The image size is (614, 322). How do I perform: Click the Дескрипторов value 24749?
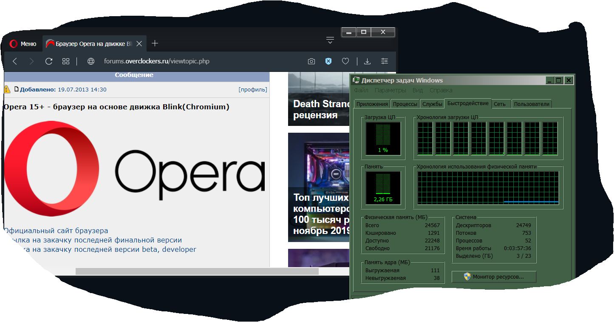click(523, 225)
